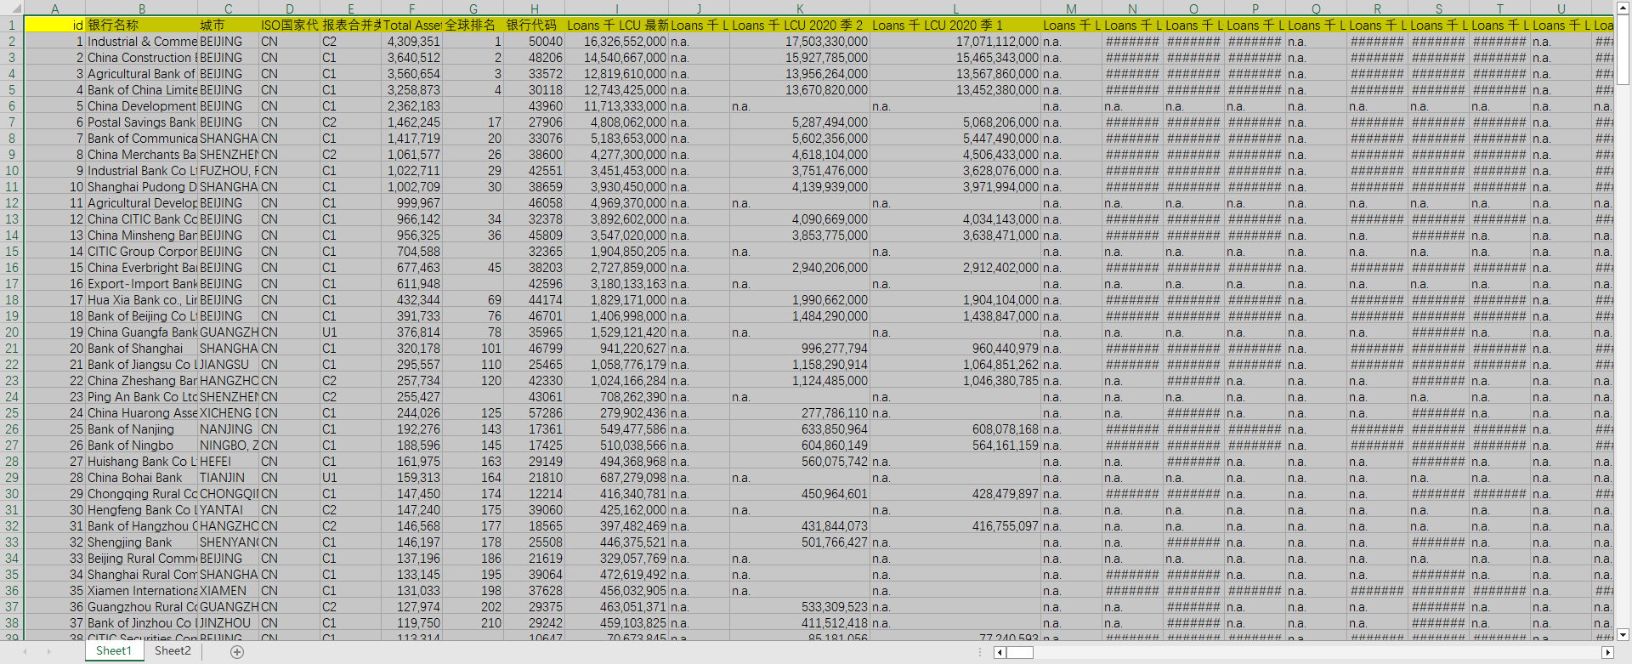Click the '城市' header cell
The height and width of the screenshot is (664, 1632).
(229, 25)
